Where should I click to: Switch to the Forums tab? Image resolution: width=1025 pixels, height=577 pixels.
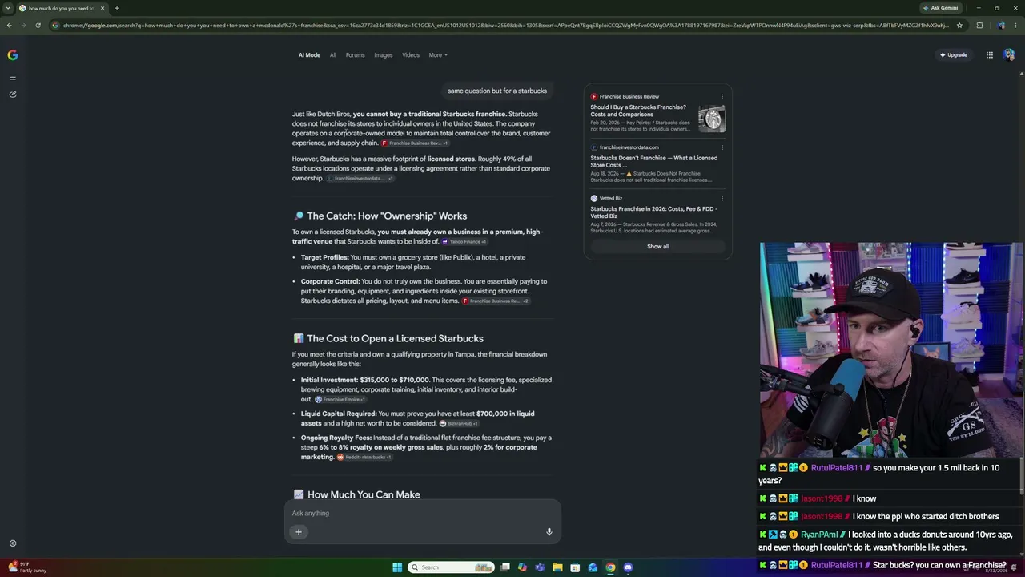click(x=355, y=55)
